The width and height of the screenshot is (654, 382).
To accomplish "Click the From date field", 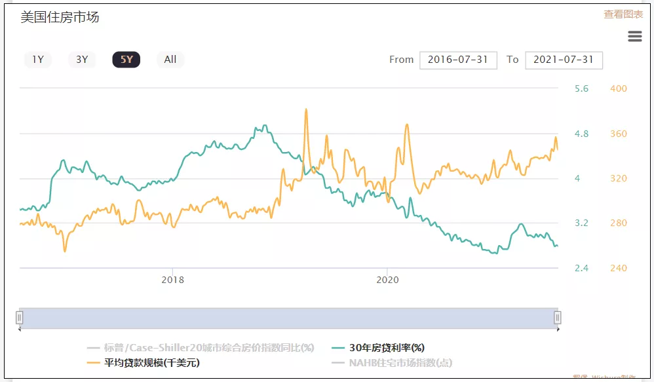I will [x=458, y=60].
